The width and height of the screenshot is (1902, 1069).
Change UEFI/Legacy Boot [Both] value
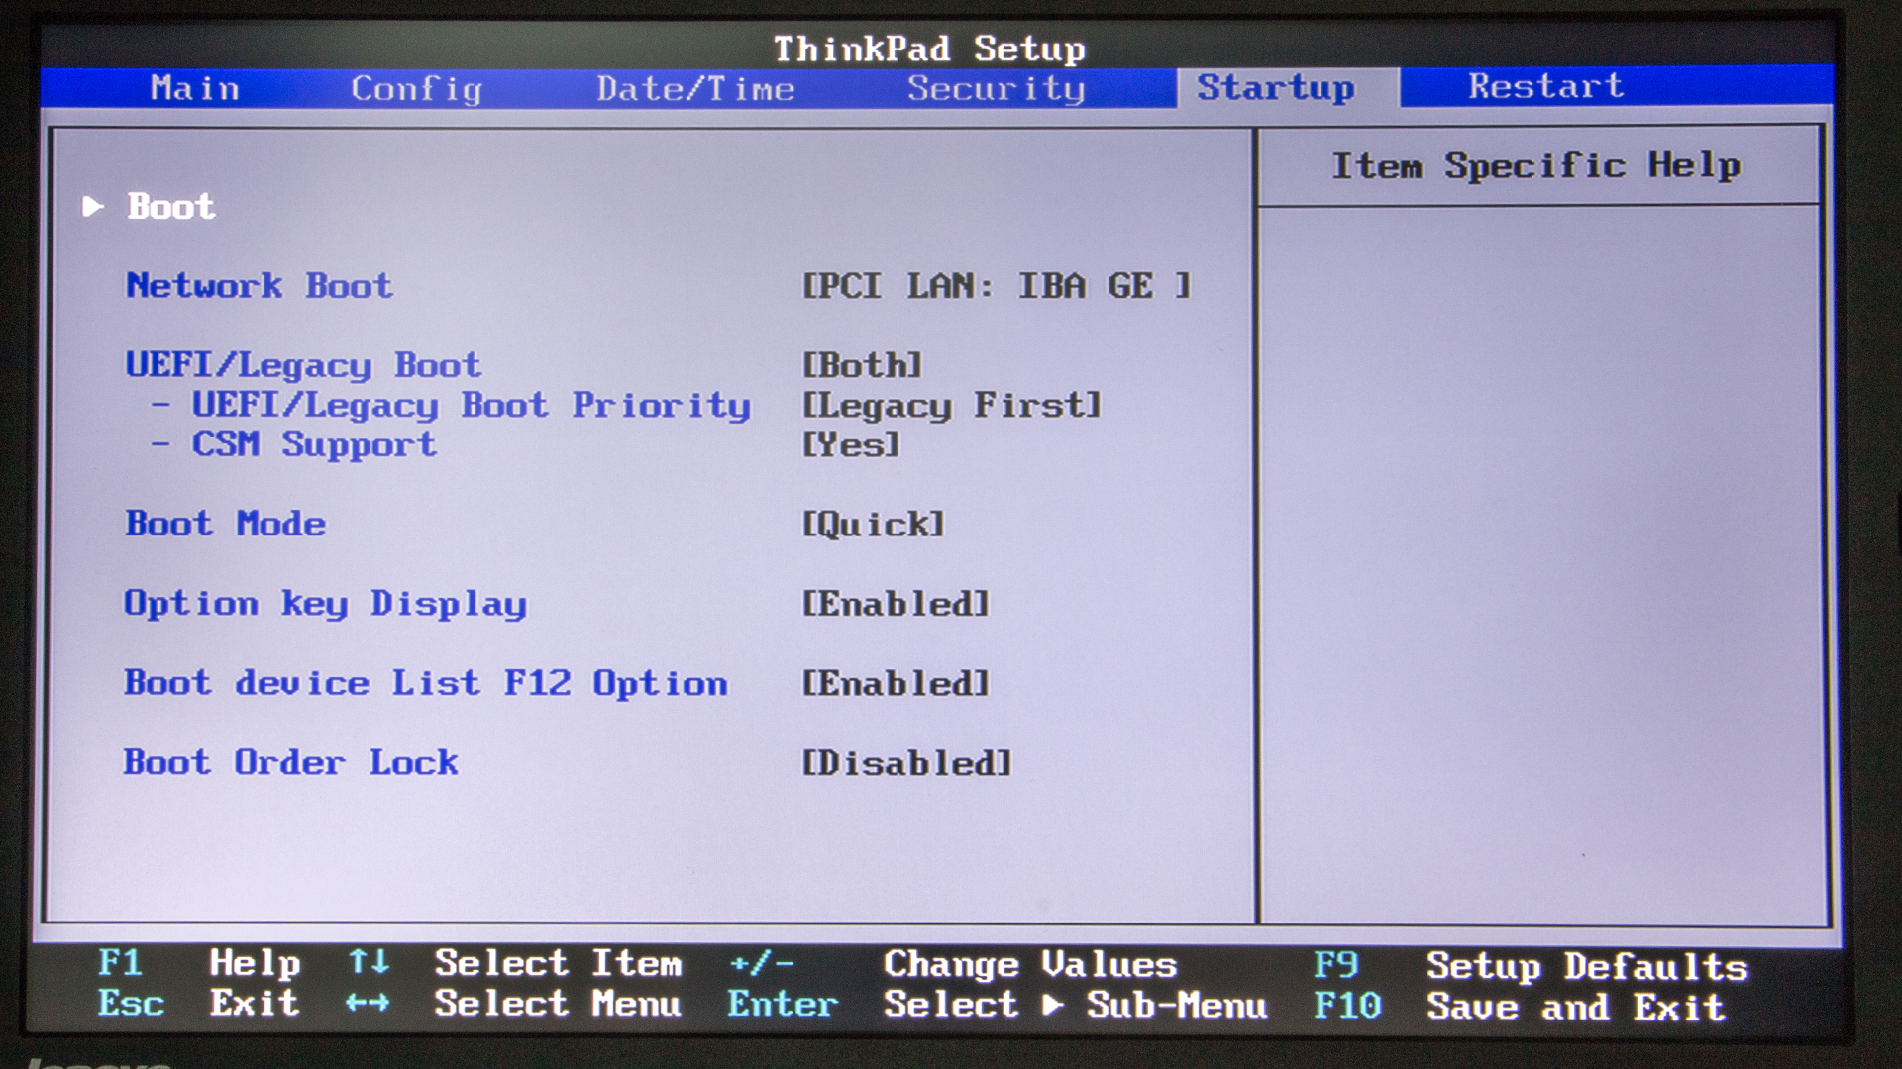[x=862, y=365]
